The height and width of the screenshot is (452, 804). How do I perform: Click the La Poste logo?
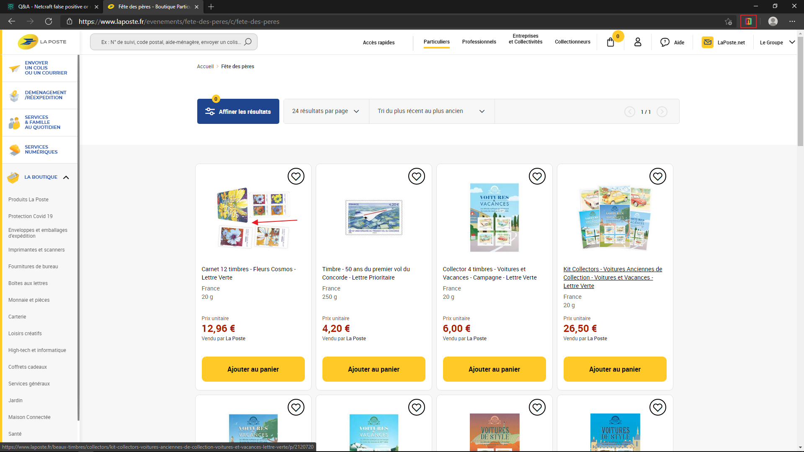42,42
